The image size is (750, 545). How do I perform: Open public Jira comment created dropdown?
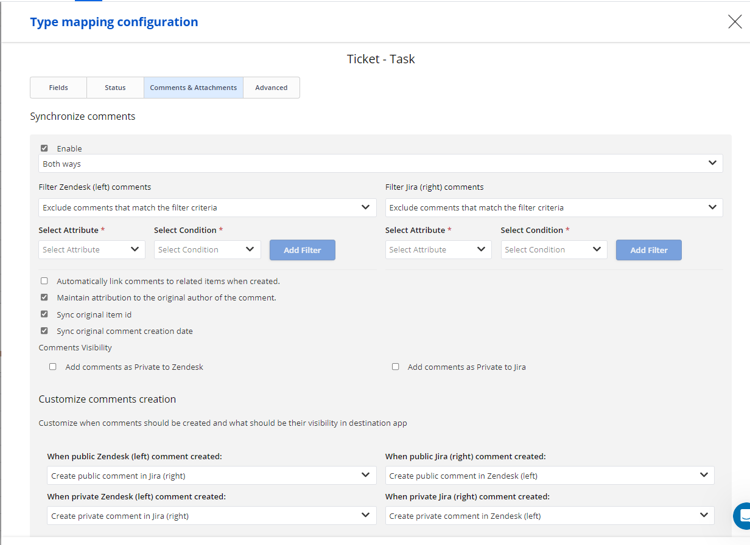tap(550, 476)
